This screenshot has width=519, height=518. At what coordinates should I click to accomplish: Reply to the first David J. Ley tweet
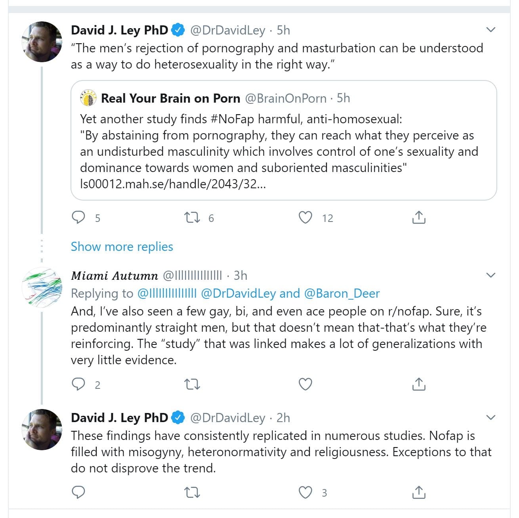(78, 218)
